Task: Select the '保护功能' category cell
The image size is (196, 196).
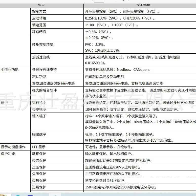Action: tap(15, 171)
